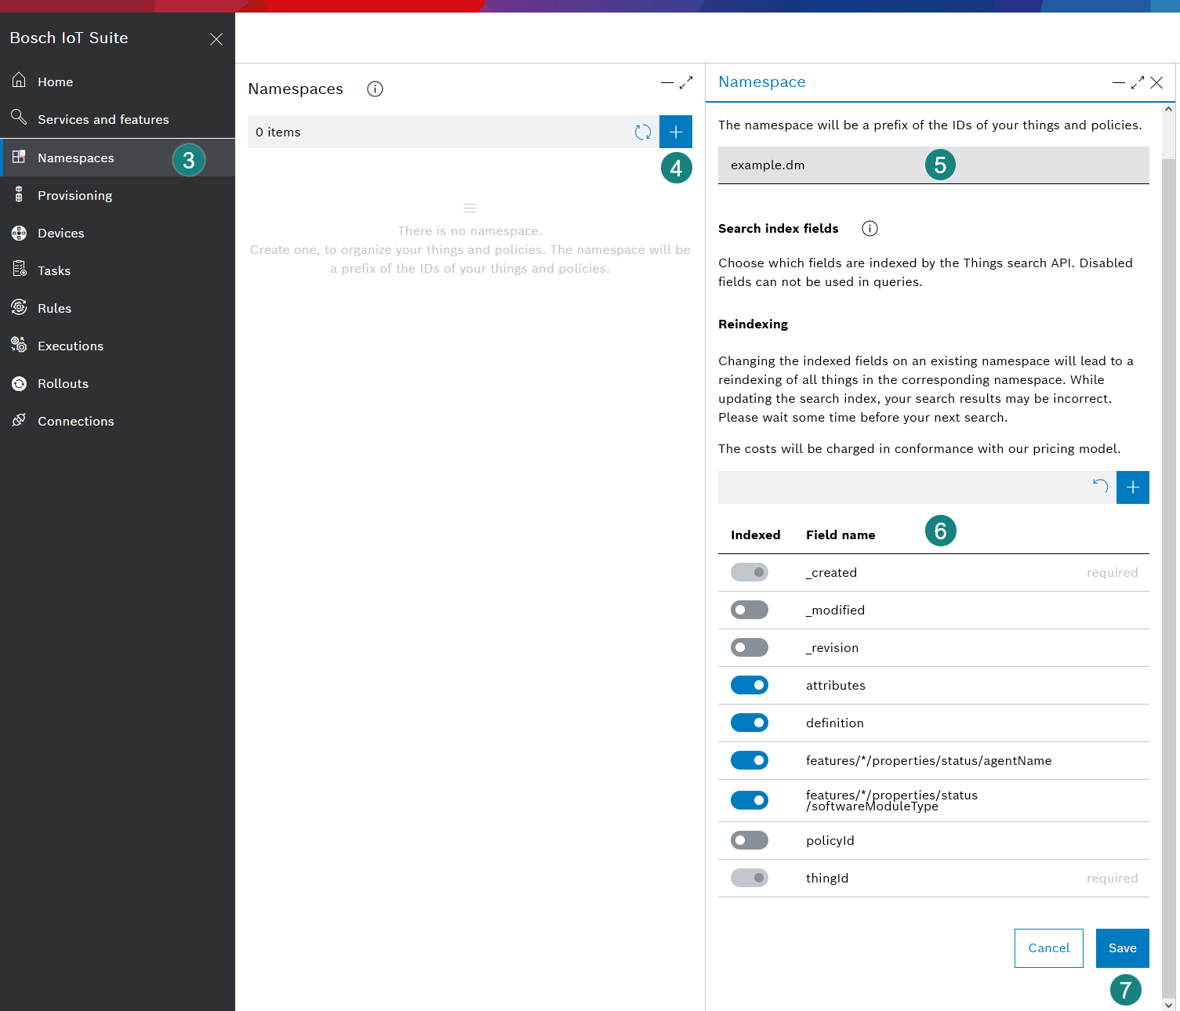The width and height of the screenshot is (1180, 1011).
Task: Click the Indexed column header
Action: click(756, 534)
